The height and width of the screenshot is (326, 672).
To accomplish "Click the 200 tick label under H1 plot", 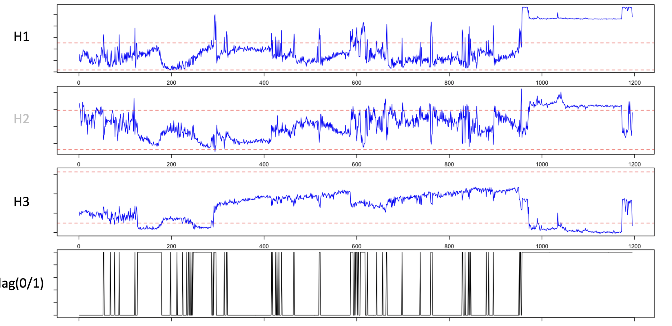I will (171, 83).
